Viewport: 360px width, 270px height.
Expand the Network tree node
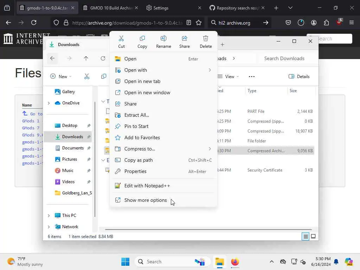click(x=49, y=227)
